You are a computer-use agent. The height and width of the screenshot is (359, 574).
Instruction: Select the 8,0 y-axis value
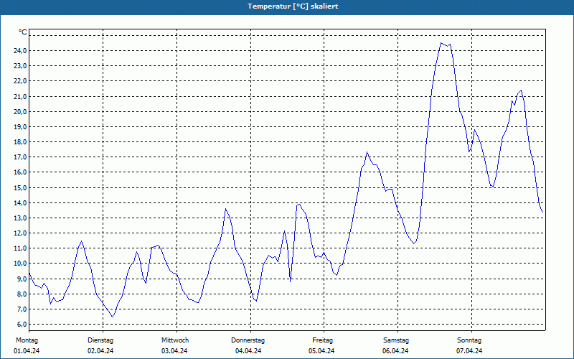pos(22,294)
